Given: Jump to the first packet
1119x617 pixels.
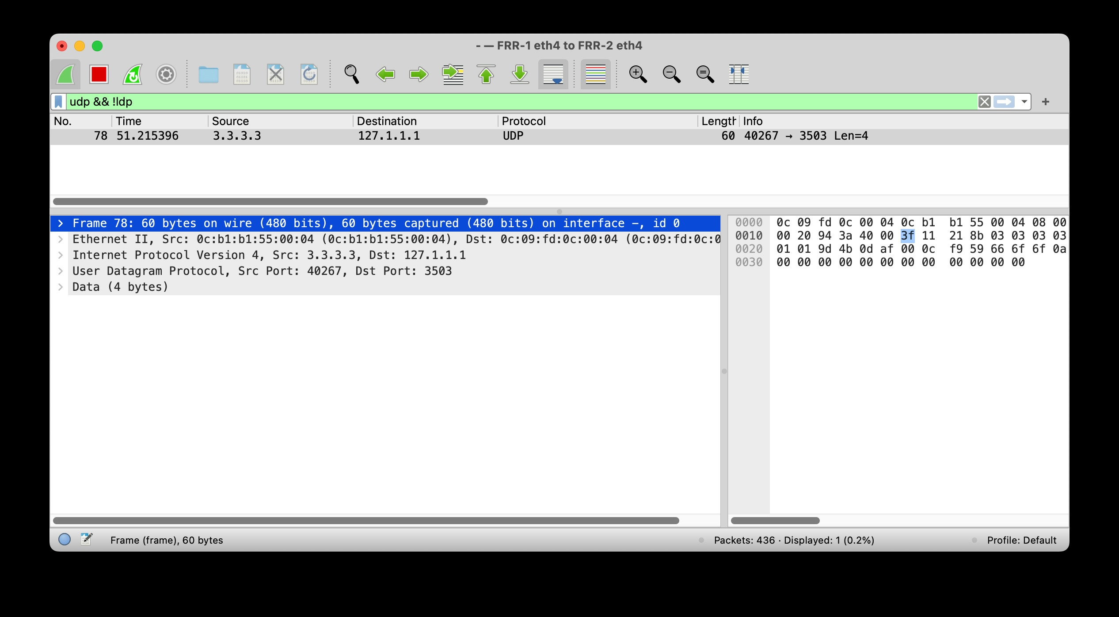Looking at the screenshot, I should tap(486, 74).
